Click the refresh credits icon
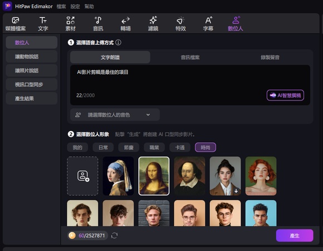323x251 pixels. [114, 235]
